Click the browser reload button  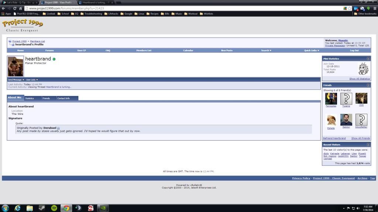pyautogui.click(x=15, y=8)
